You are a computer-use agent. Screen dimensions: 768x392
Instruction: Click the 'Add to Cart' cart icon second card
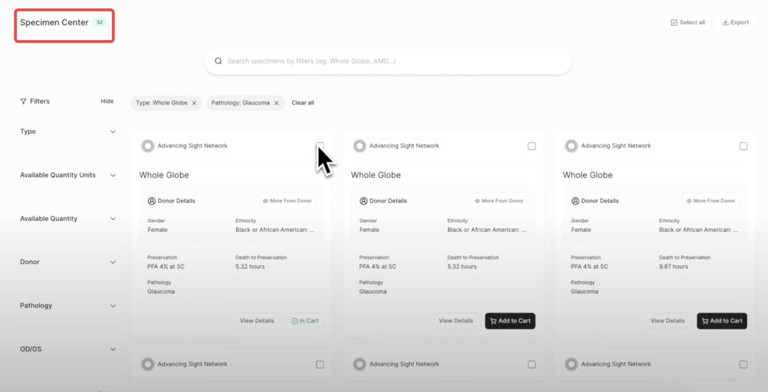point(493,321)
